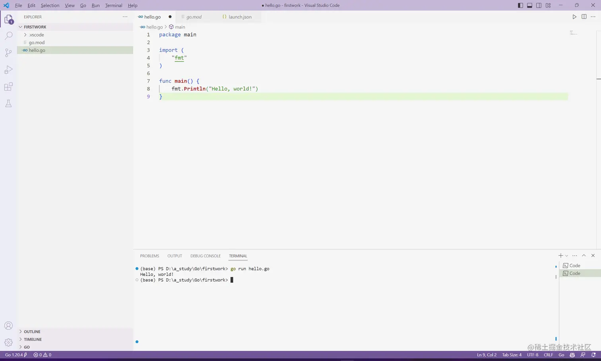Screen dimensions: 601x361
Task: Select the second Code terminal entry
Action: [580, 273]
